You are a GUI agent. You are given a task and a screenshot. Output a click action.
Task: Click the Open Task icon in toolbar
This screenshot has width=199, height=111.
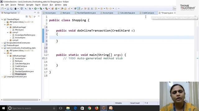[66, 9]
